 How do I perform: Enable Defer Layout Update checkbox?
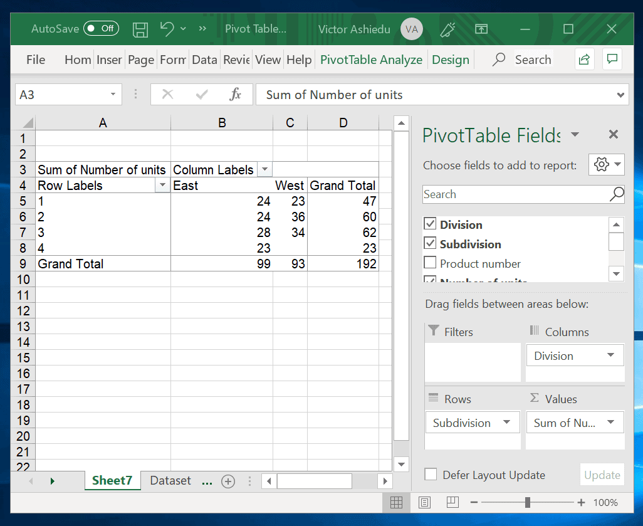[431, 475]
